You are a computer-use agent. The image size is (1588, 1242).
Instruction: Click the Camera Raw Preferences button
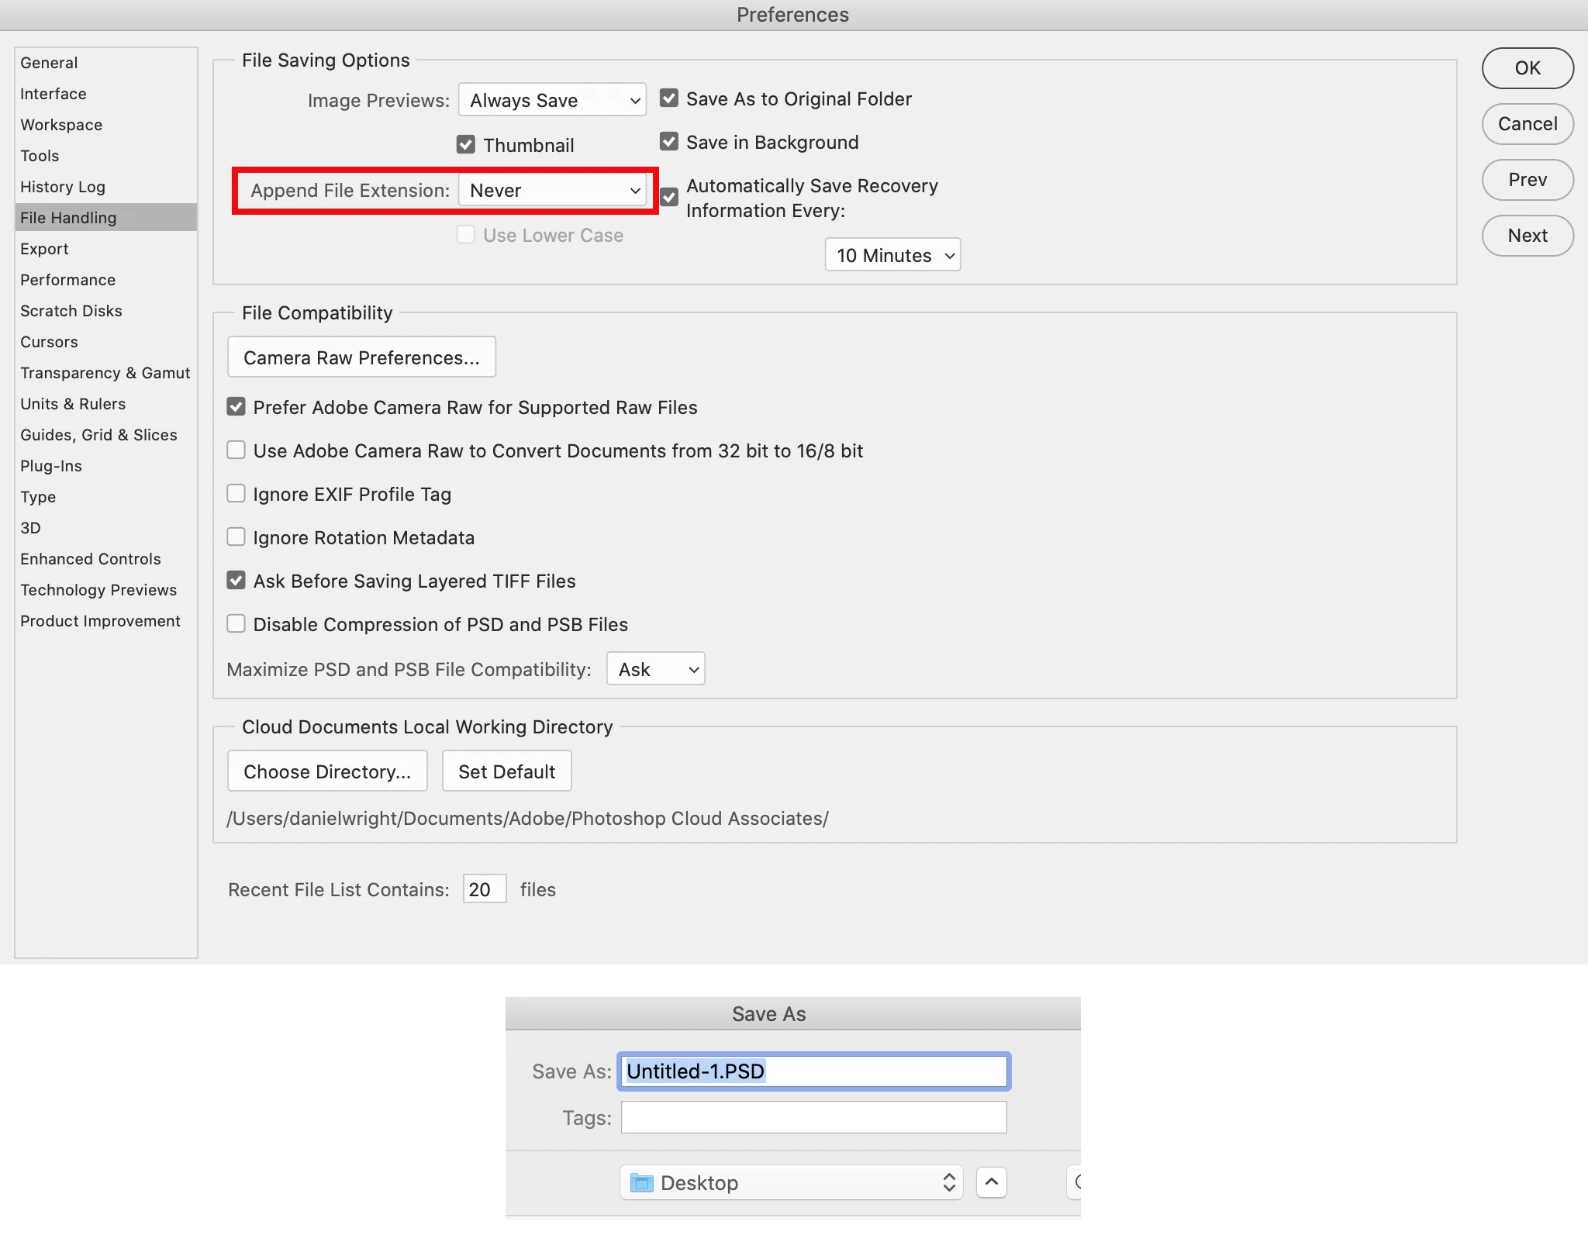tap(361, 357)
